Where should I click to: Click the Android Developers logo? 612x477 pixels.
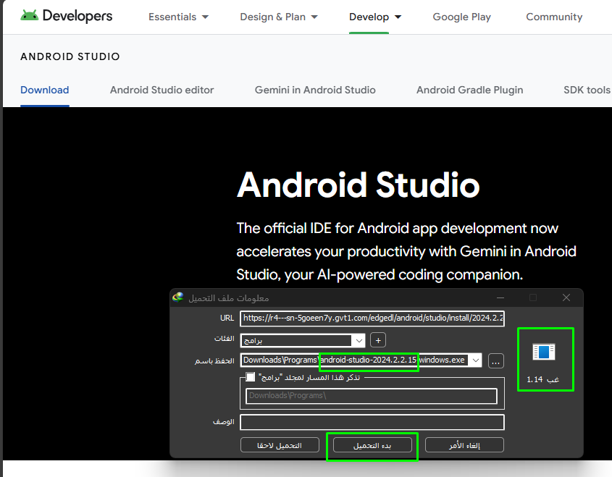coord(67,16)
